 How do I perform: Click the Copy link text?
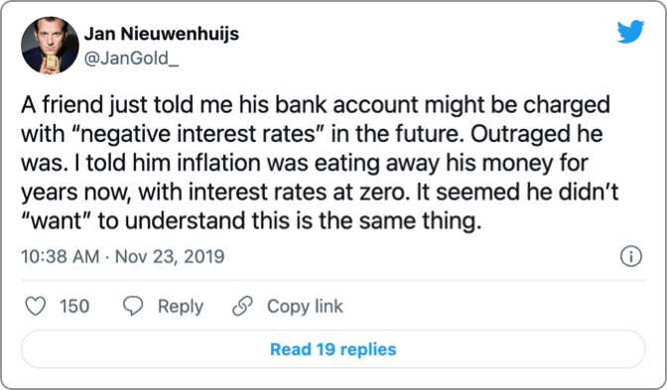pyautogui.click(x=305, y=307)
